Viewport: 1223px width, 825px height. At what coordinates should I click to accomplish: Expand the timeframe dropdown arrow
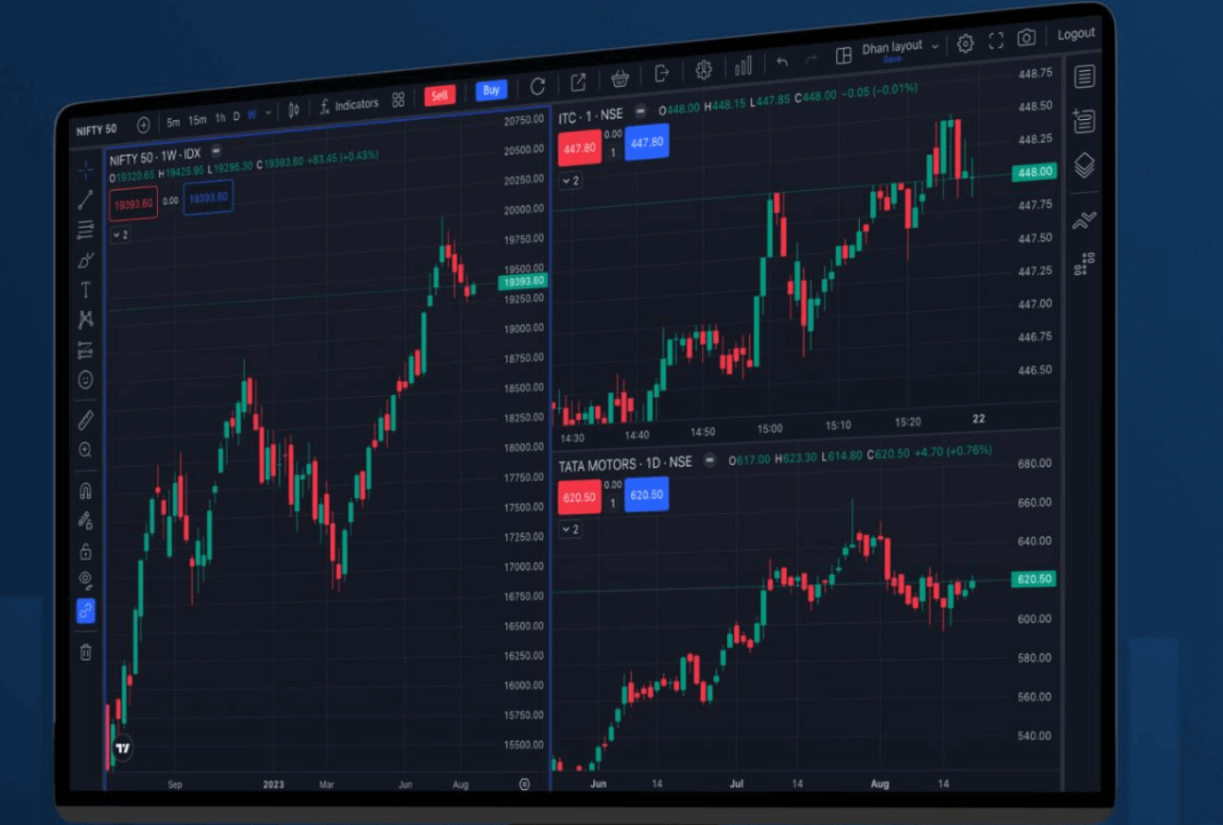tap(269, 114)
